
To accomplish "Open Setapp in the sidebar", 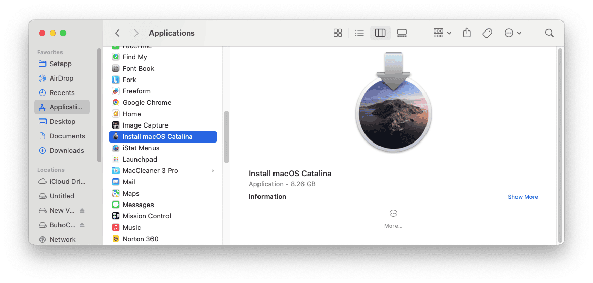I will pos(62,64).
